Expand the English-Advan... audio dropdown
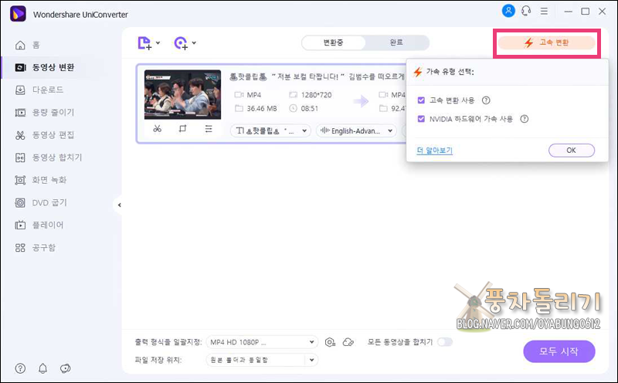The height and width of the screenshot is (383, 618). click(x=356, y=130)
